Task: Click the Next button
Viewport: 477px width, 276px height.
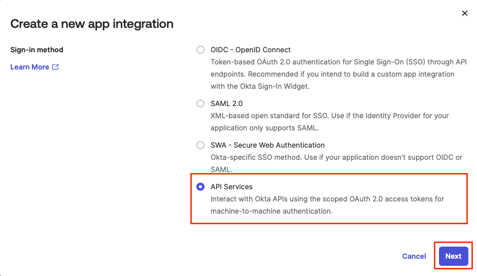Action: [453, 256]
